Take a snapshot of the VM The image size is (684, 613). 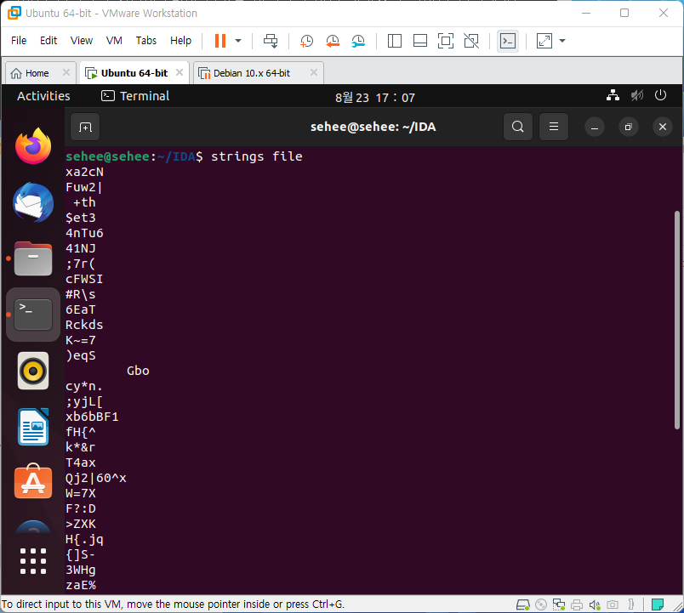[x=306, y=41]
